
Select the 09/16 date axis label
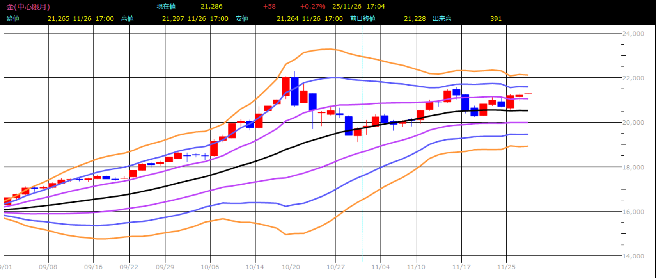pyautogui.click(x=93, y=267)
